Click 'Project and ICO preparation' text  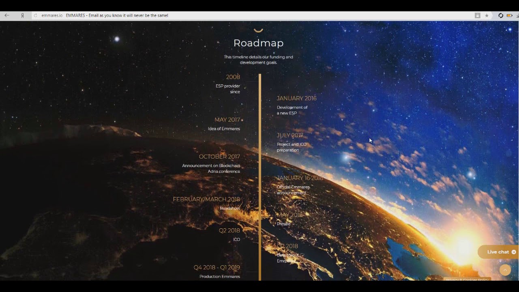tap(292, 147)
